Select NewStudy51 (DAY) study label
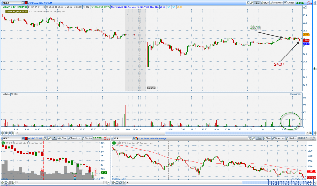Screen dimensions: 317x186 [x=100, y=7]
